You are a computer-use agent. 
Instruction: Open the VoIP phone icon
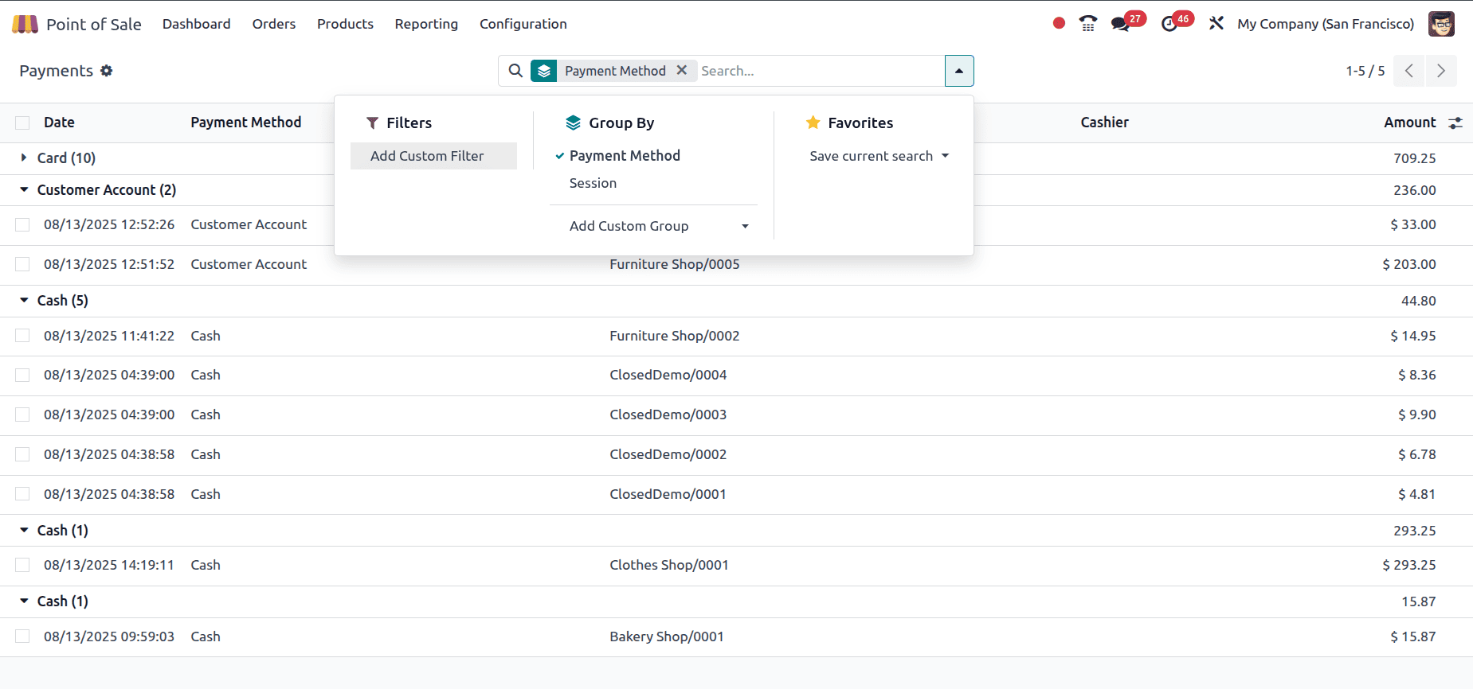[1087, 24]
